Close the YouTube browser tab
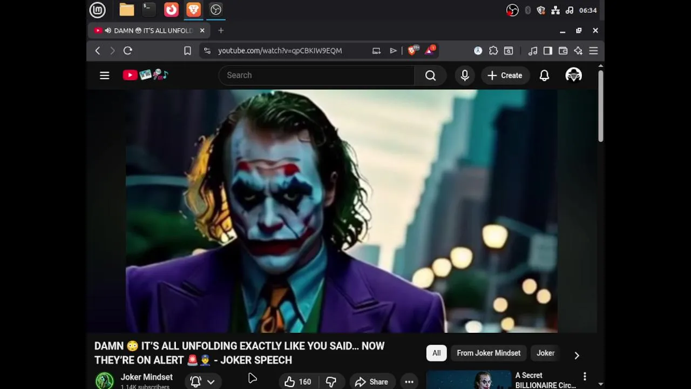Image resolution: width=691 pixels, height=389 pixels. [x=202, y=31]
